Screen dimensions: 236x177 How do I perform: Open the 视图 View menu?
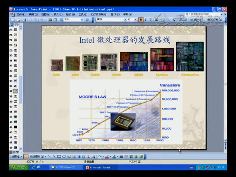(x=45, y=14)
